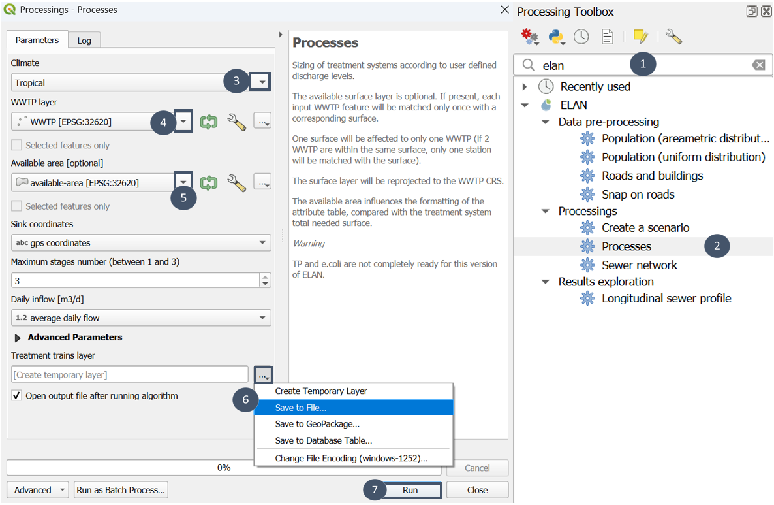
Task: Open the Python scripts toolbox icon
Action: coord(556,37)
